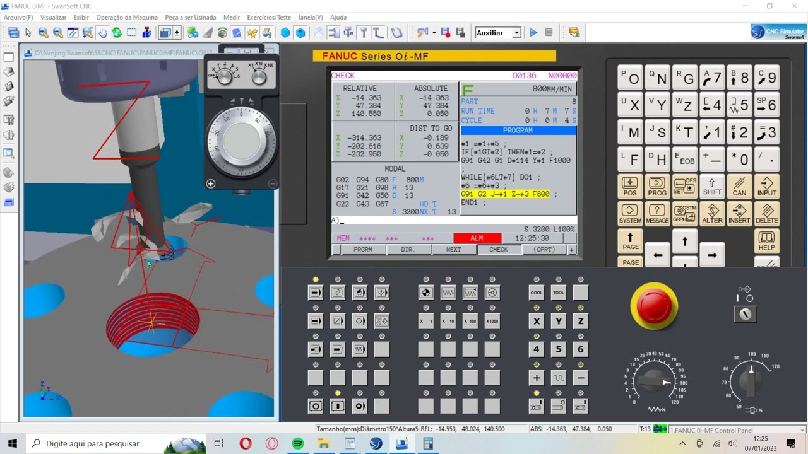Toggle the COOL coolant button
Screen dimensions: 808x454
point(537,293)
